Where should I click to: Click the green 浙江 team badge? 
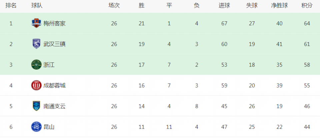tap(36, 65)
